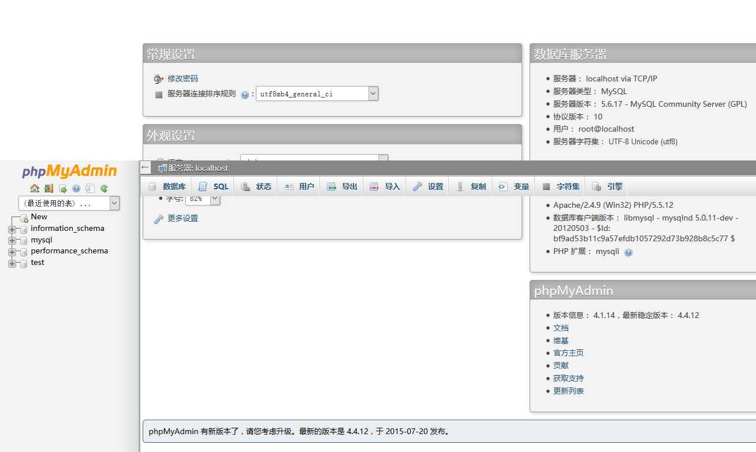Image resolution: width=756 pixels, height=452 pixels.
Task: Click the 获取支持 link
Action: click(x=568, y=378)
